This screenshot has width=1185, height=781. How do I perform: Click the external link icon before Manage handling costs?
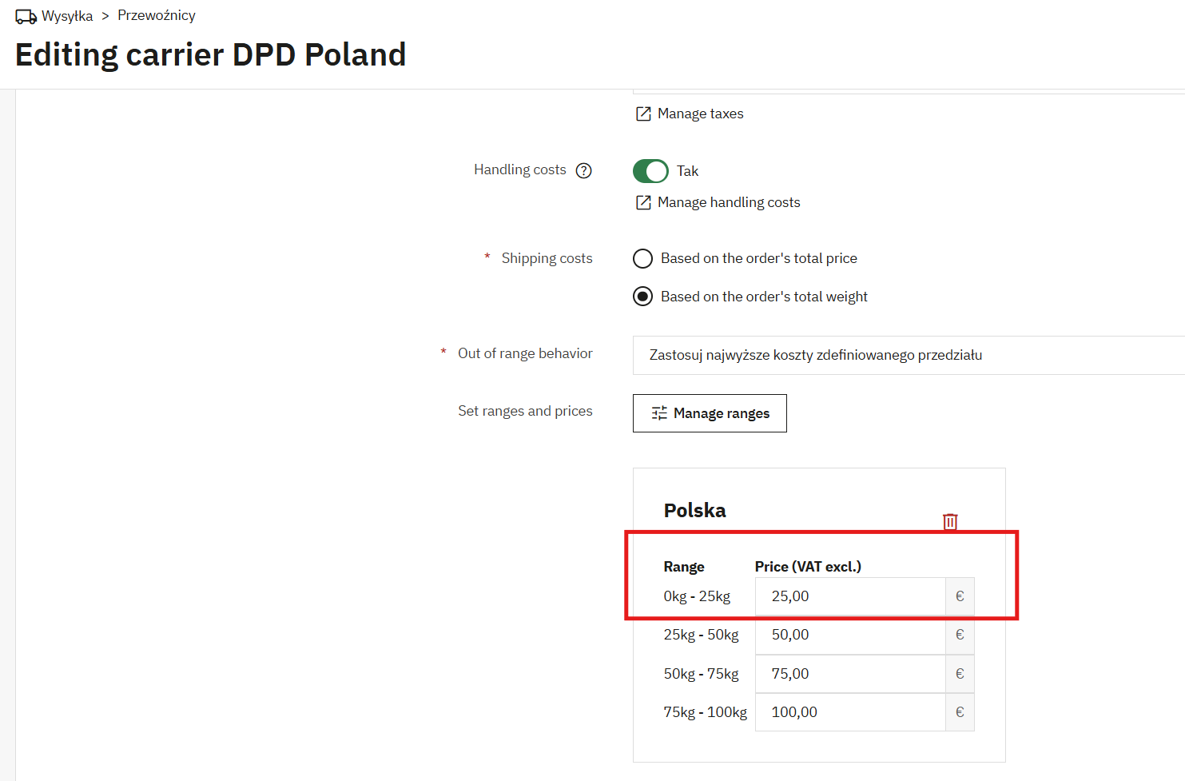point(643,202)
